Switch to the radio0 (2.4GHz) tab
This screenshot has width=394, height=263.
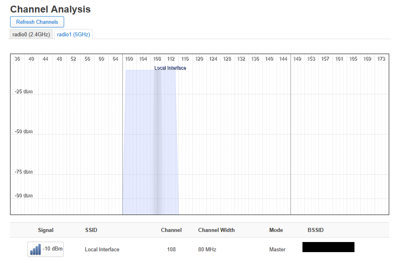pos(31,34)
